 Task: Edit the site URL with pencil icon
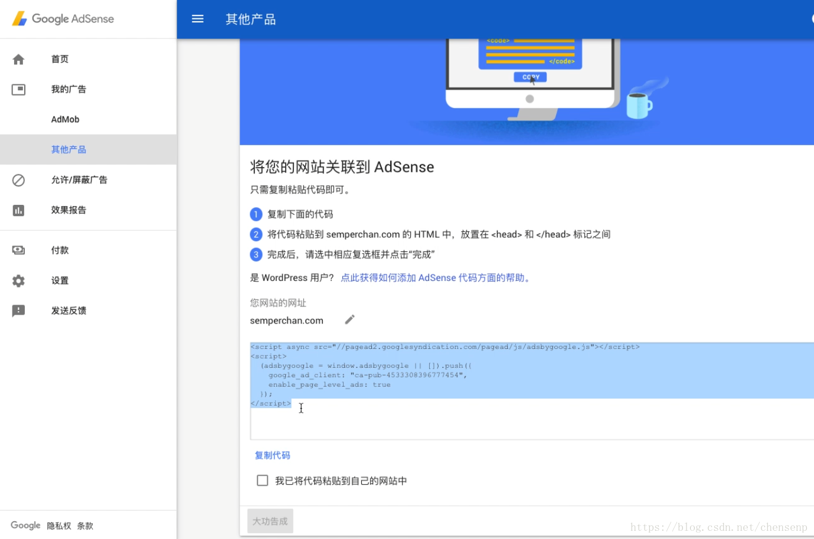click(349, 319)
